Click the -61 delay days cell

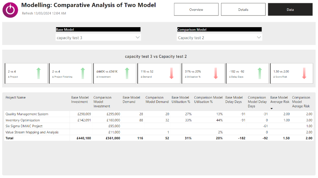click(265, 126)
